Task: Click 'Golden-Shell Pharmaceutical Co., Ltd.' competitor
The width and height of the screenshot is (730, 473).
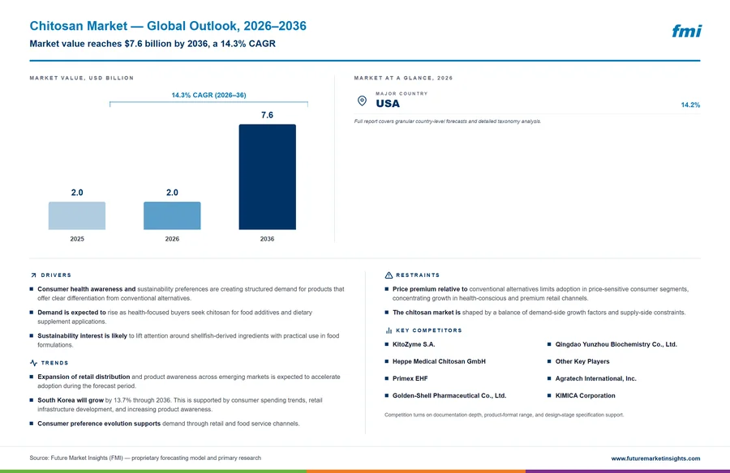Action: (x=449, y=396)
